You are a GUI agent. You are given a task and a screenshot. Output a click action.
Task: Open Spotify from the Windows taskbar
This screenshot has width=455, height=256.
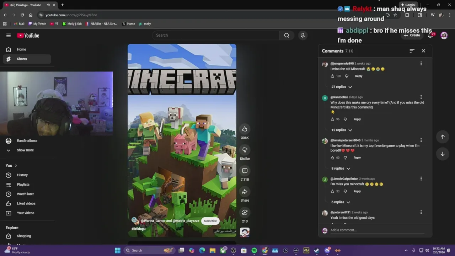254,250
